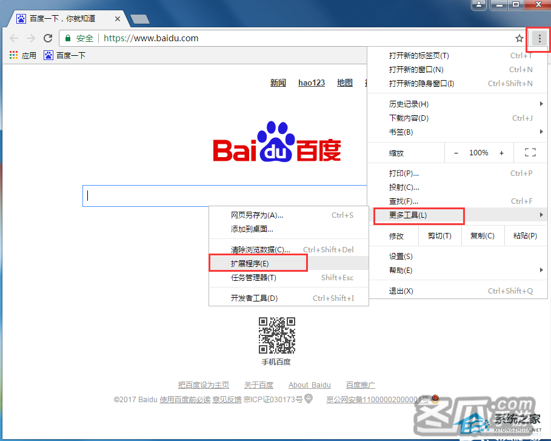This screenshot has width=551, height=441.
Task: Enter fullscreen with the zoom fullscreen icon
Action: point(530,152)
